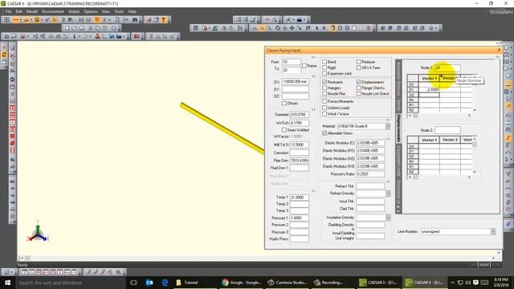Viewport: 514px width, 289px height.
Task: Enable the Hangers checkbox
Action: [x=324, y=88]
